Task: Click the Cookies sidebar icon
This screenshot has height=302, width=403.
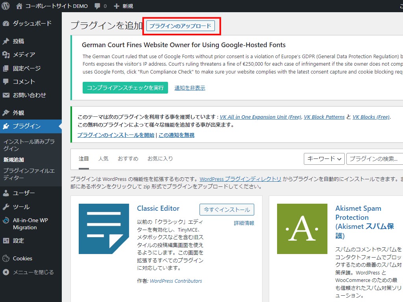Action: (6, 258)
